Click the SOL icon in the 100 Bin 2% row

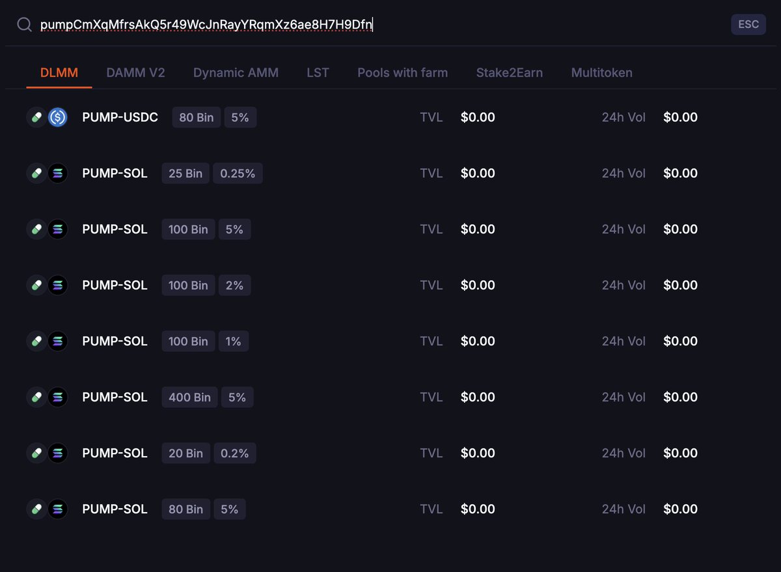(x=58, y=285)
